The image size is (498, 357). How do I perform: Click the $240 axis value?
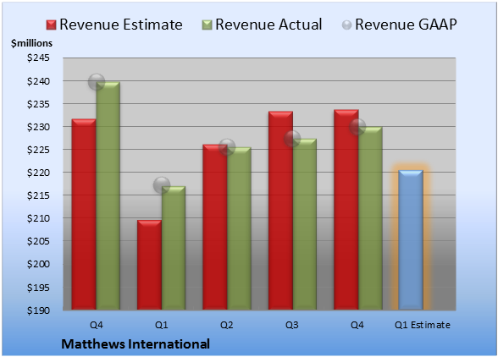[38, 81]
